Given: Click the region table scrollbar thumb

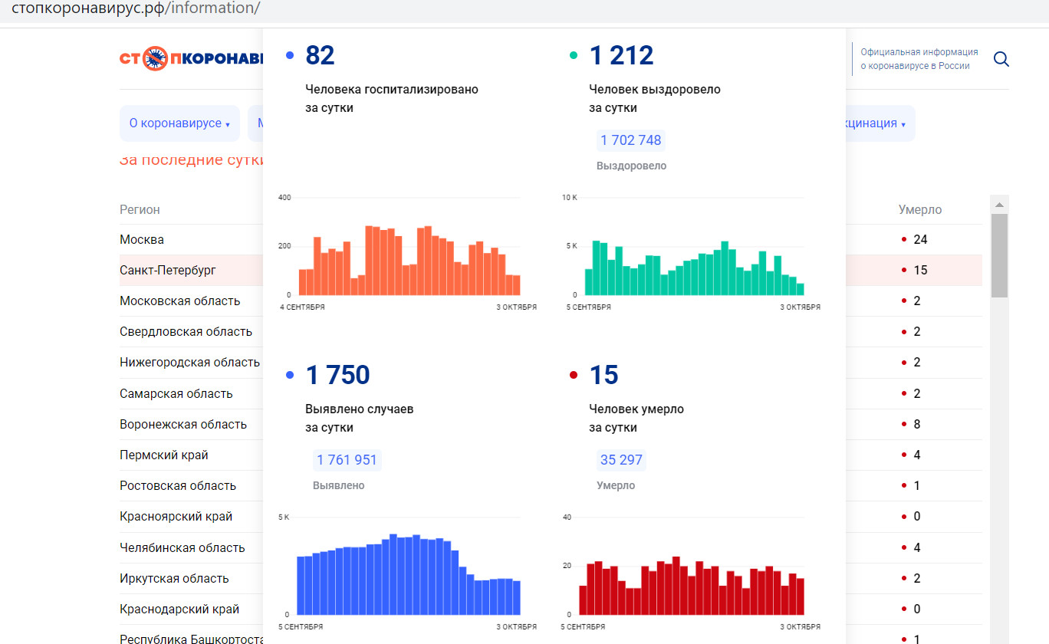Looking at the screenshot, I should (x=999, y=255).
